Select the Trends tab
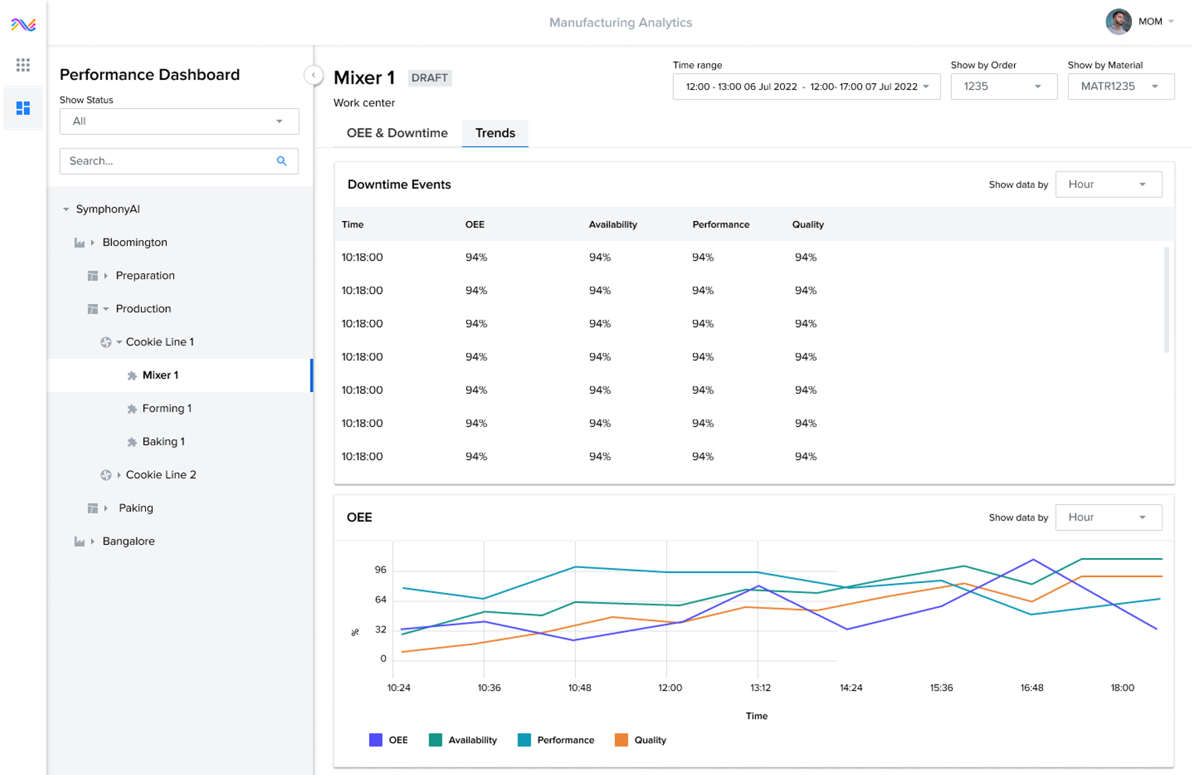Image resolution: width=1192 pixels, height=775 pixels. (x=495, y=133)
